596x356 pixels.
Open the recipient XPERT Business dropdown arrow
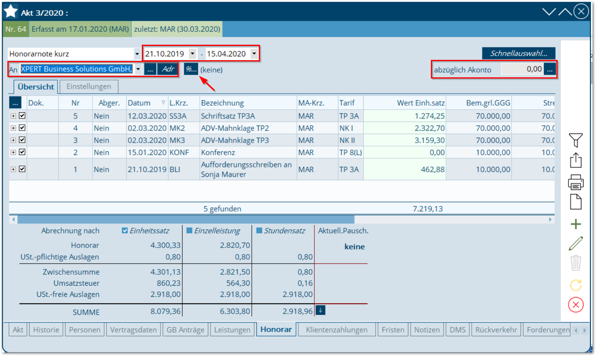click(x=138, y=69)
